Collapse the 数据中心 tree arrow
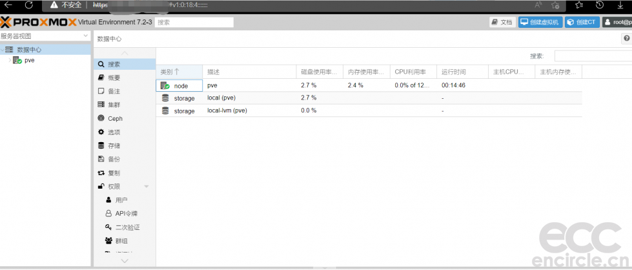Viewport: 632px width, 270px height. tap(3, 50)
